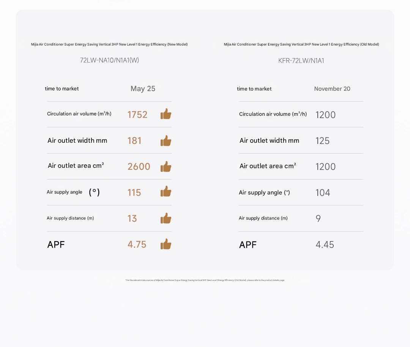Click the old model's 'Air outlet width mm' label
The image size is (410, 347).
[269, 140]
